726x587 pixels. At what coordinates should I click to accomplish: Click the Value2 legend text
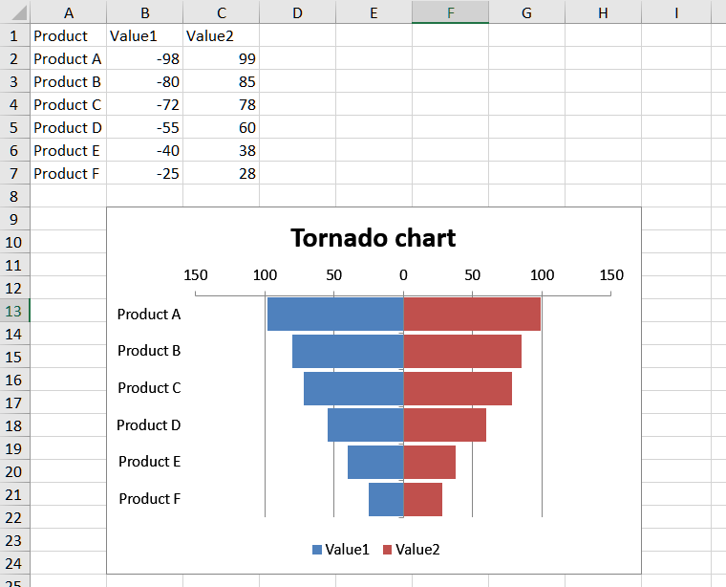click(417, 550)
